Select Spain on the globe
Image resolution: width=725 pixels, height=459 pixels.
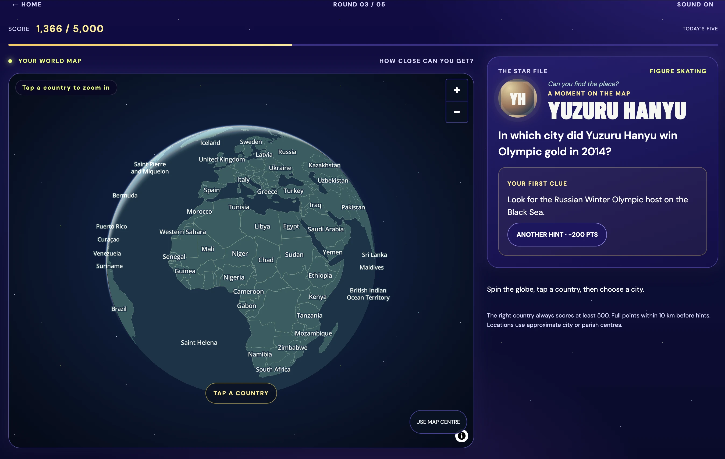211,190
